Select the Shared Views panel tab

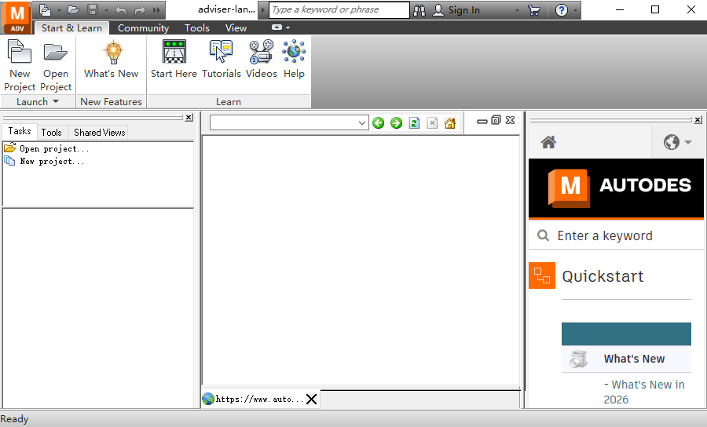[99, 133]
